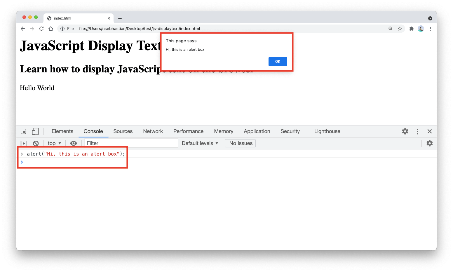Open the No Issues panel

pos(240,143)
